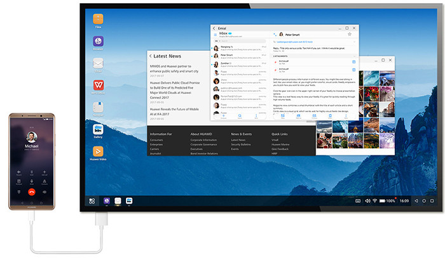Click the Wi-Fi icon in the system tray
The image size is (445, 258).
click(375, 200)
